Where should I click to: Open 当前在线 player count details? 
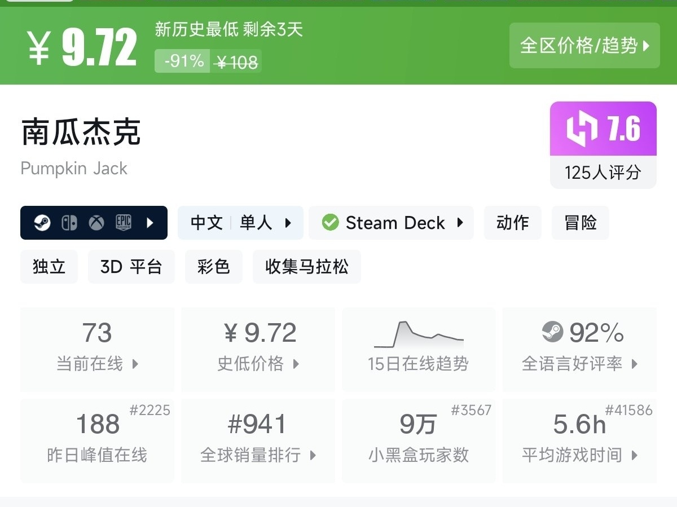point(97,349)
